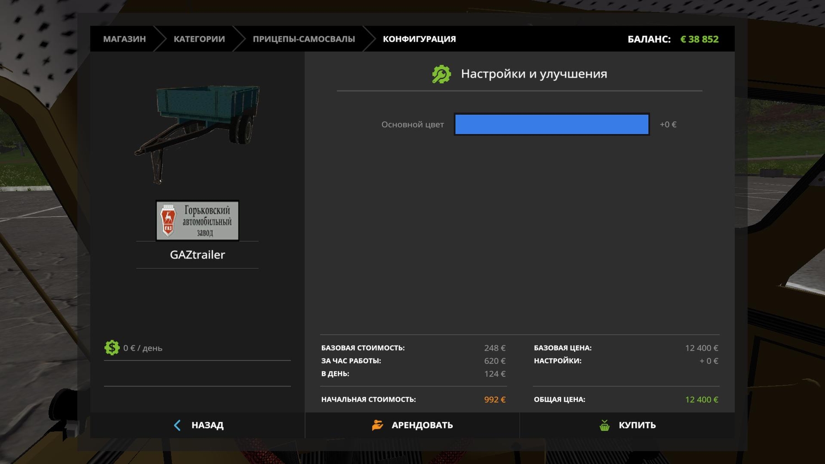
Task: Click the balance amount € 38 852
Action: [699, 39]
